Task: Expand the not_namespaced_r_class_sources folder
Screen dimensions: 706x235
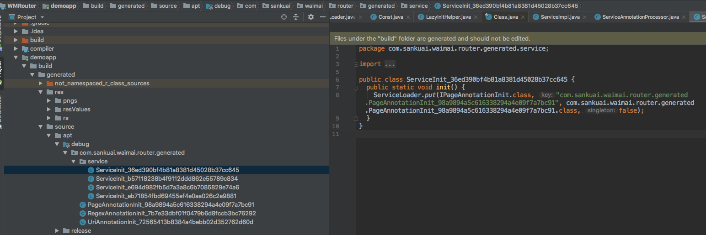Action: pos(41,83)
